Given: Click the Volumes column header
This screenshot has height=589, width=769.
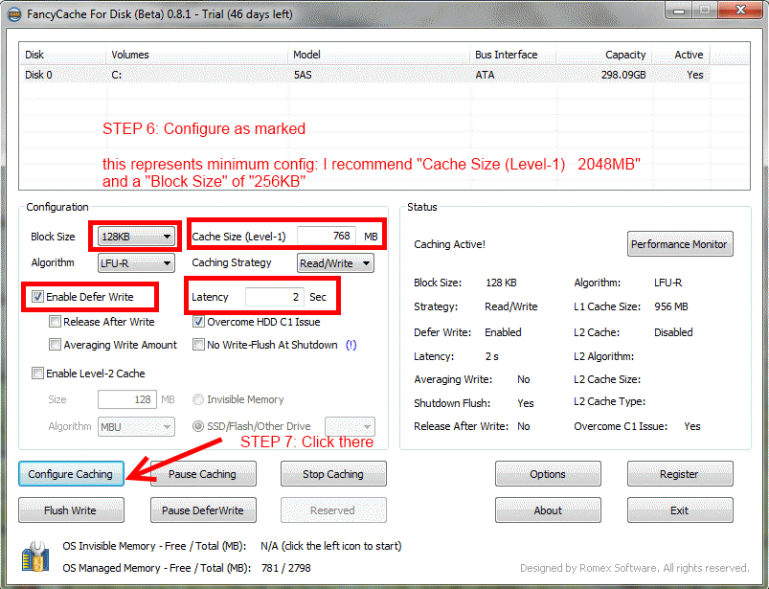Looking at the screenshot, I should click(196, 55).
